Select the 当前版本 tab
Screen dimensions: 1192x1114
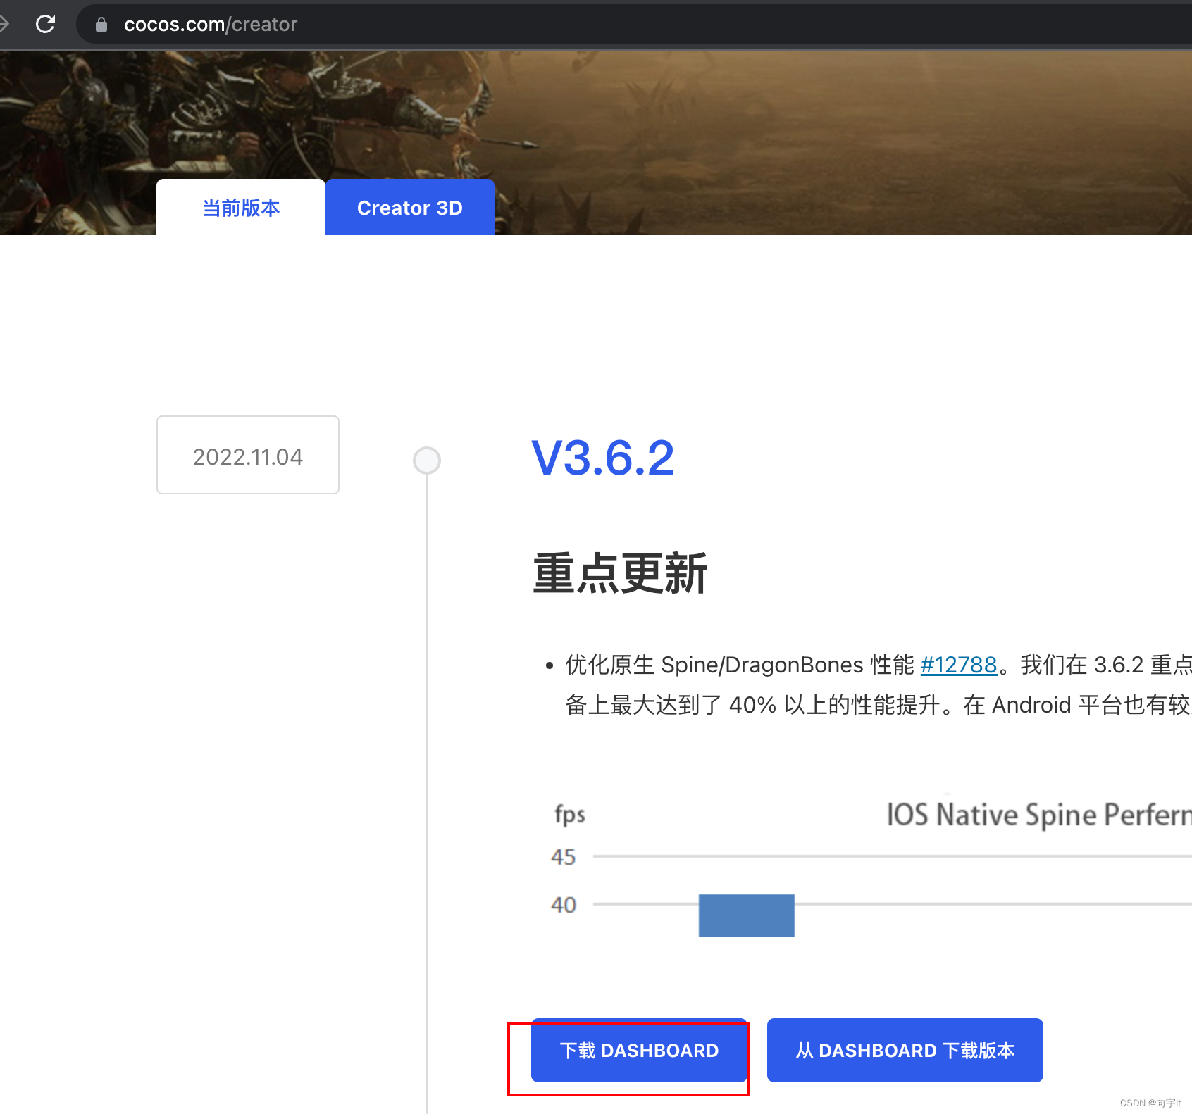click(240, 207)
